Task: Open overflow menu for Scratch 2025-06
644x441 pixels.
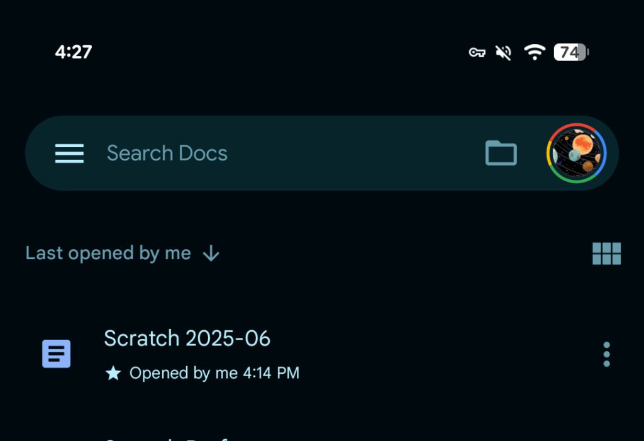Action: pos(606,354)
